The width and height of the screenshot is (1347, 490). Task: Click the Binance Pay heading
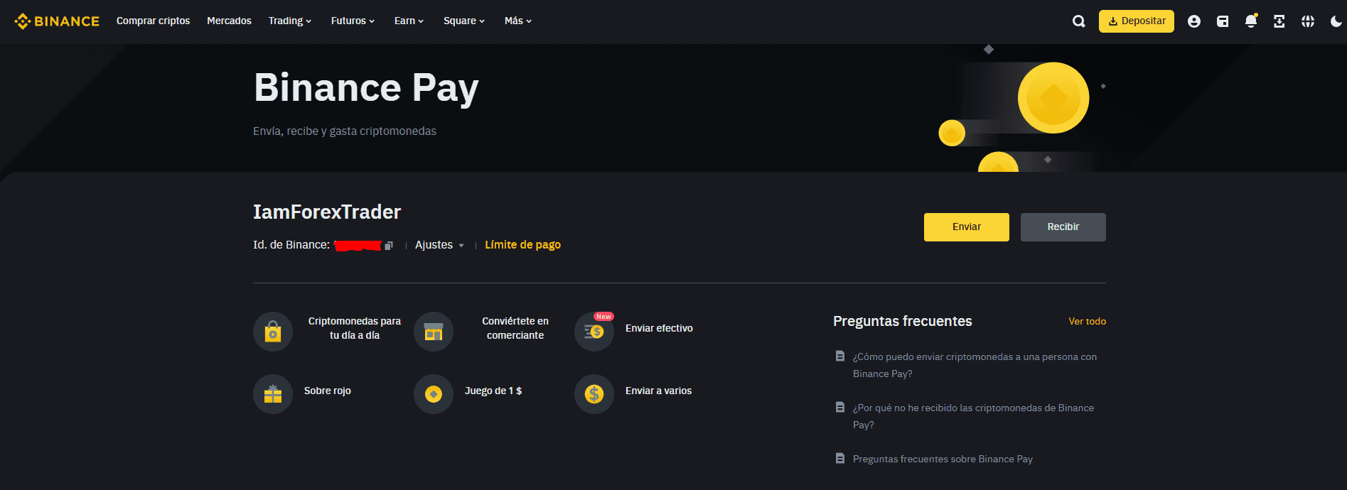(x=366, y=88)
